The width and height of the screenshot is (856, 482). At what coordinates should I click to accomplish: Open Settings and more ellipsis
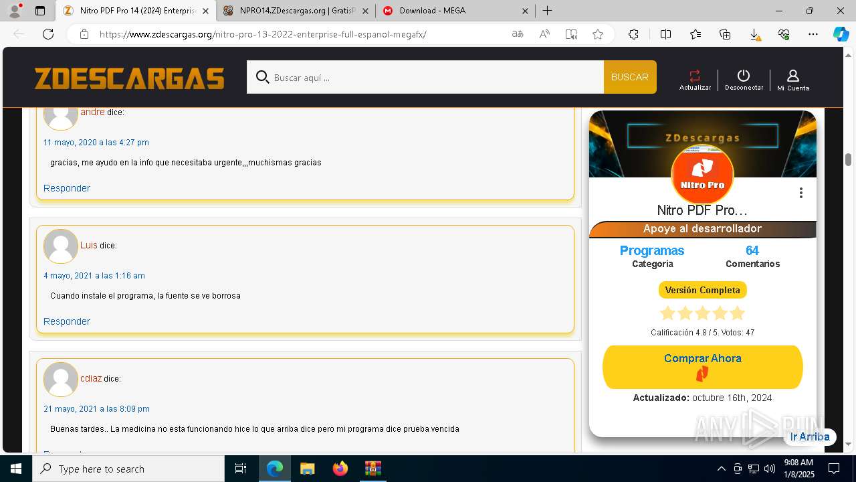coord(813,34)
